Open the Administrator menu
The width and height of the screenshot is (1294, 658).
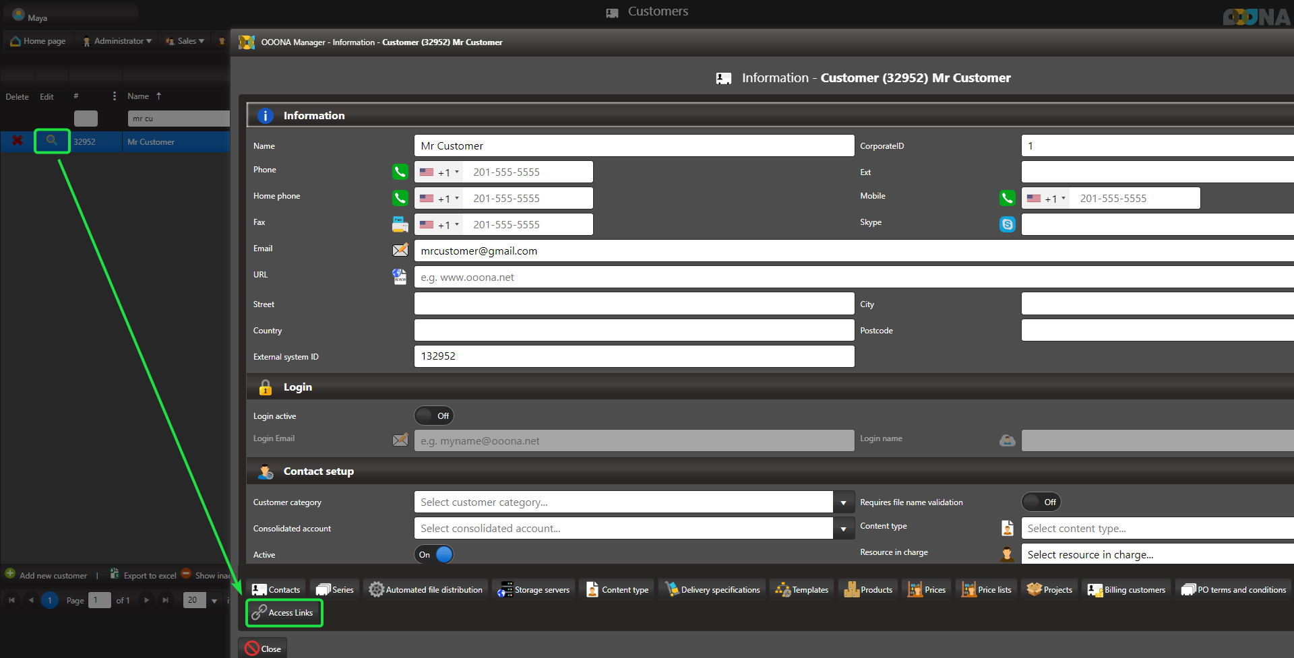117,41
